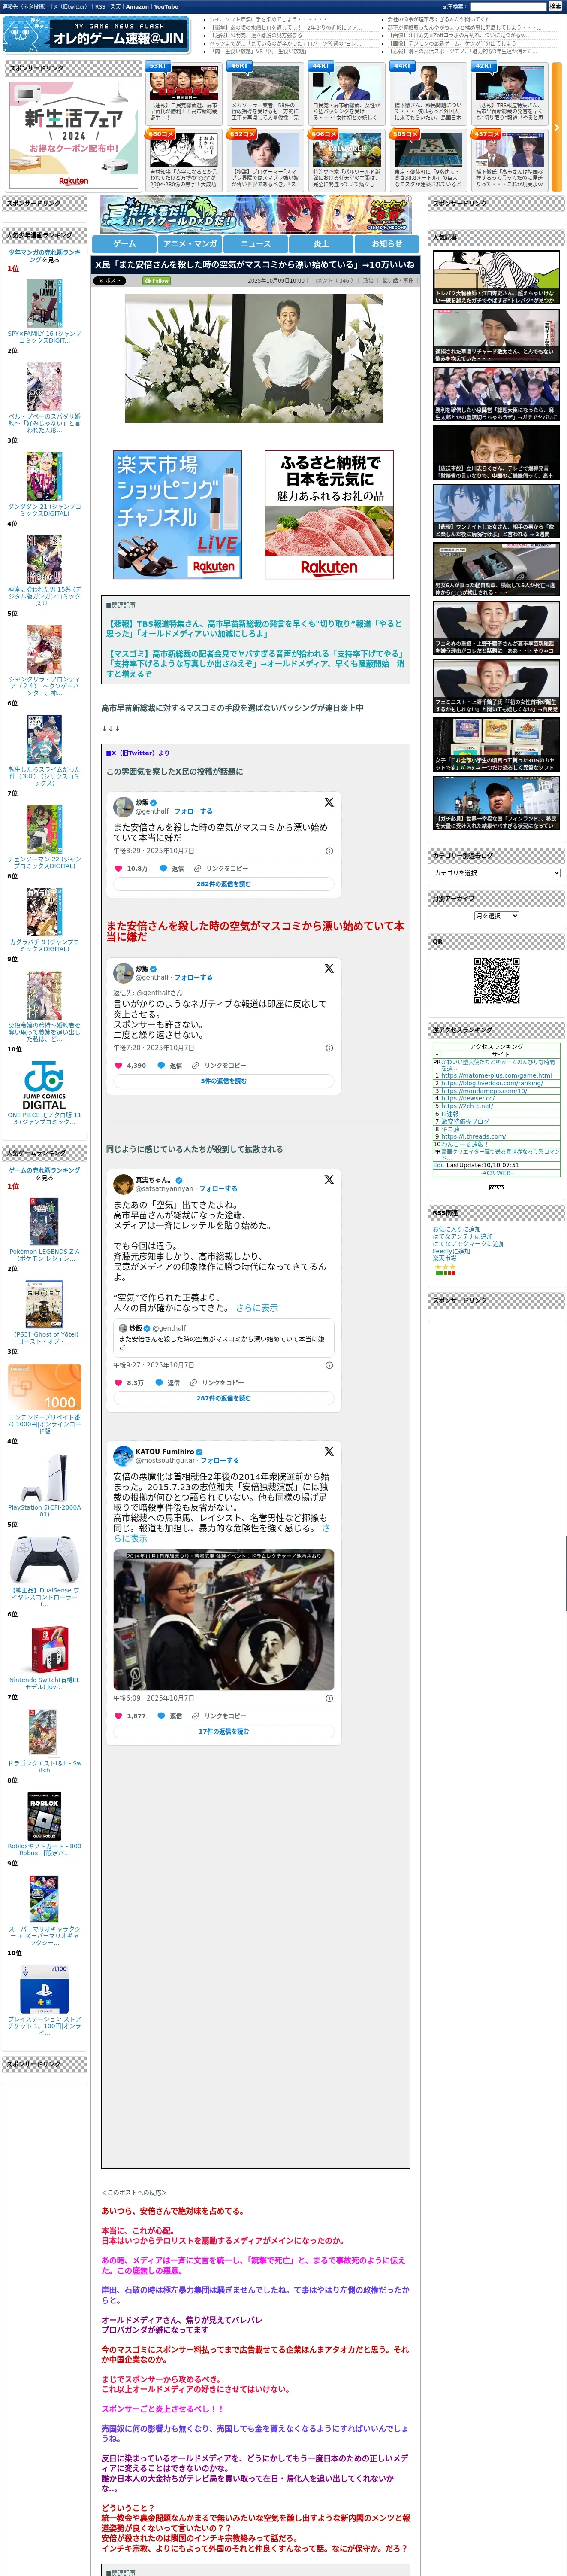Click 282件の返信を読む button
Image resolution: width=567 pixels, height=2576 pixels.
click(x=223, y=884)
